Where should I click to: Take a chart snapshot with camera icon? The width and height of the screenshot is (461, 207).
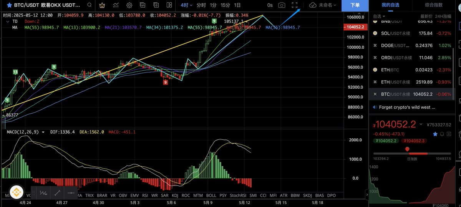tap(282, 5)
